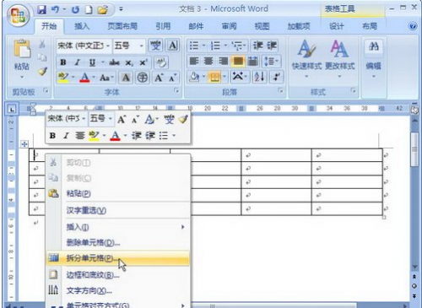Open the Change Styles (更改样式) menu
The height and width of the screenshot is (308, 422).
pyautogui.click(x=340, y=58)
